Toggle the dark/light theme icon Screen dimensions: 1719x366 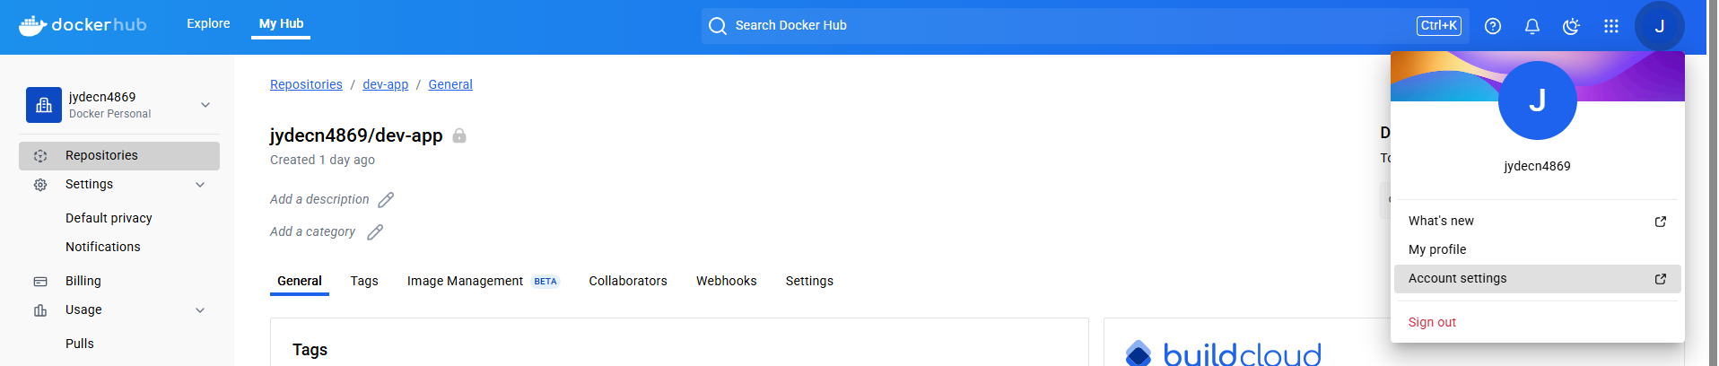click(1571, 26)
